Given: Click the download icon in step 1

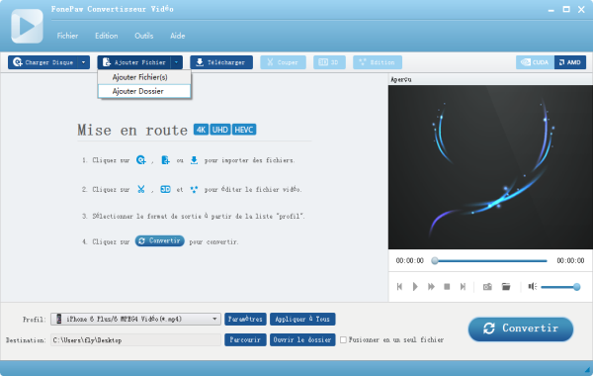Looking at the screenshot, I should click(x=194, y=160).
